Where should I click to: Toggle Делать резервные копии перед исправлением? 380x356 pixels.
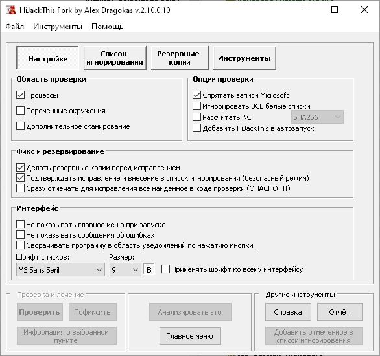(x=20, y=168)
